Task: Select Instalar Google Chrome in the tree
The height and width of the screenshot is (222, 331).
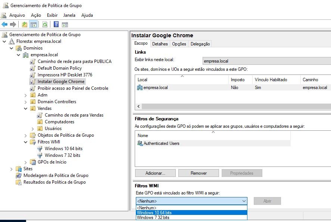Action: click(61, 82)
